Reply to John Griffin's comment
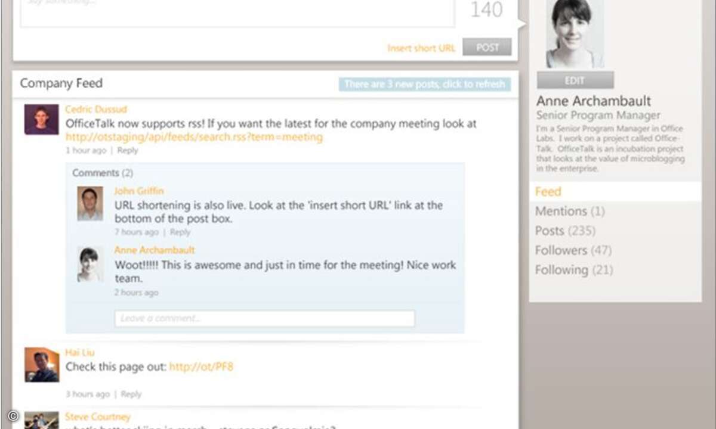This screenshot has height=429, width=716. click(x=180, y=232)
